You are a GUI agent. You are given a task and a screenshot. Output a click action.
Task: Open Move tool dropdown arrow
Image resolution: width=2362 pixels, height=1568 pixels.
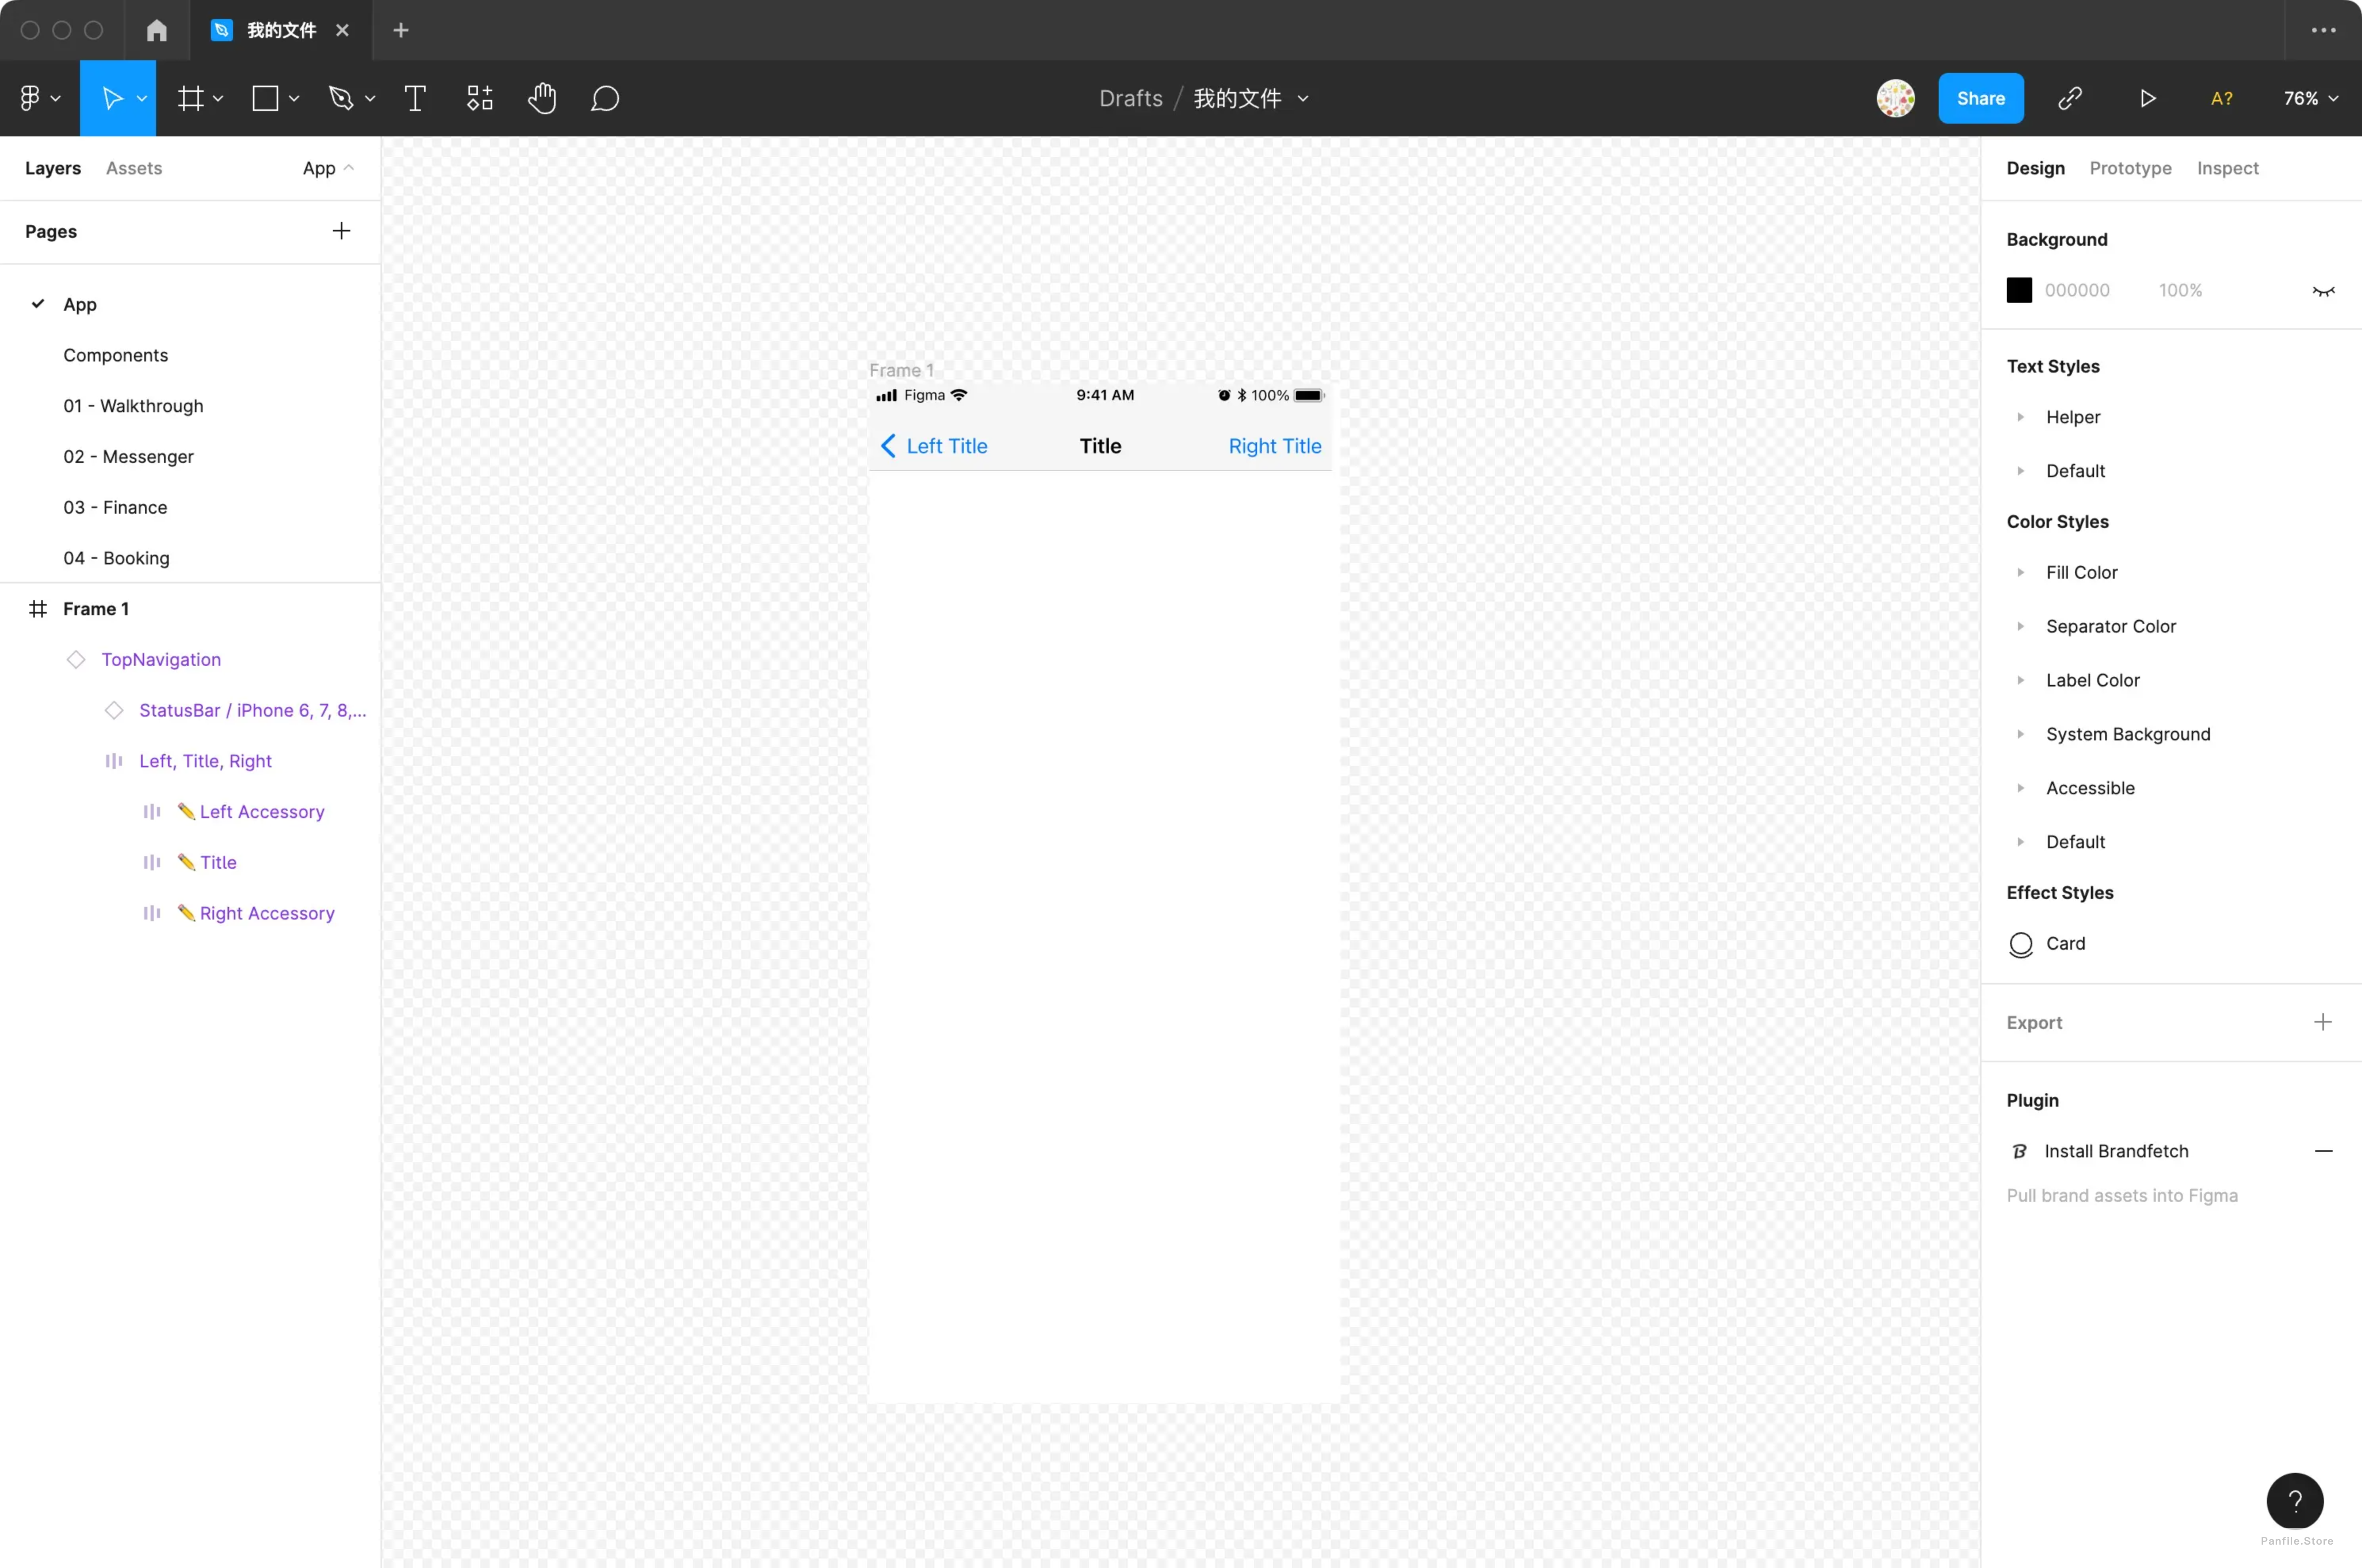coord(142,98)
